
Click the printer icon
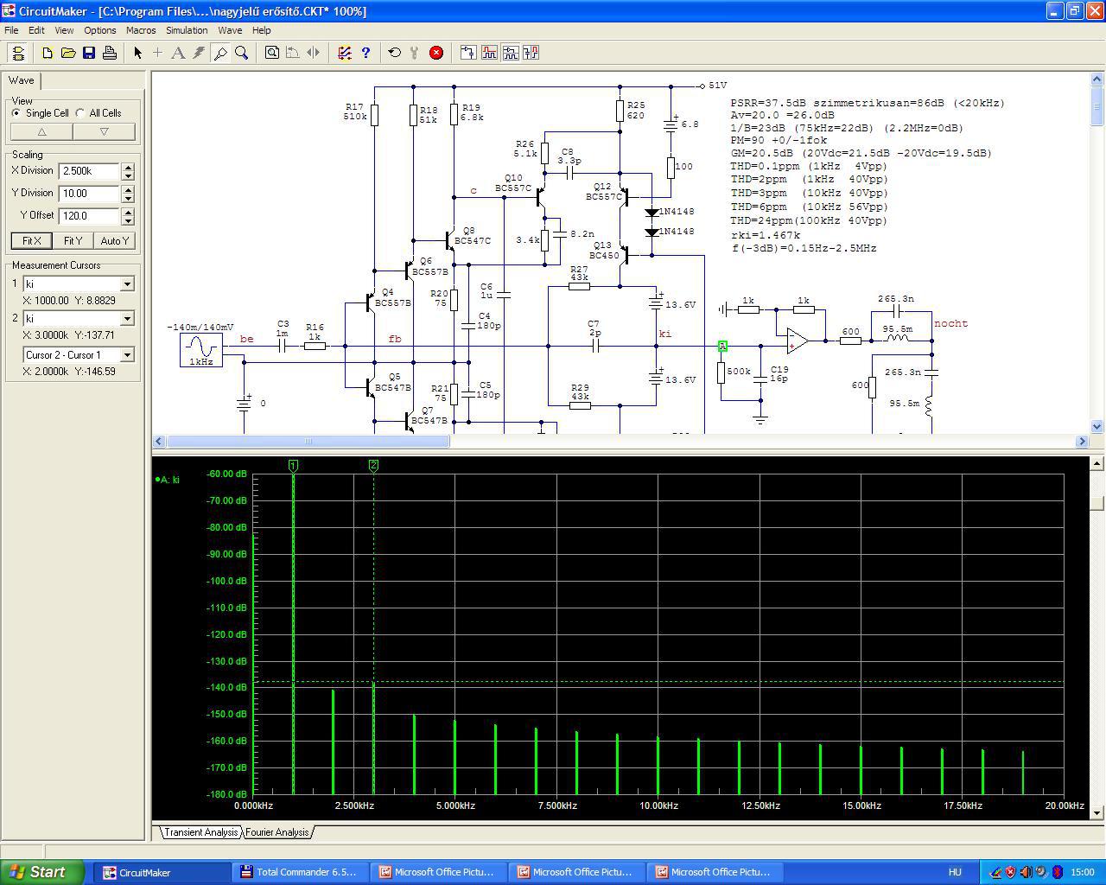(x=110, y=53)
